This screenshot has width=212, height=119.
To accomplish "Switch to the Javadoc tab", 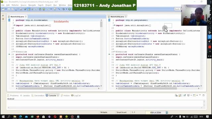I will 25,96.
